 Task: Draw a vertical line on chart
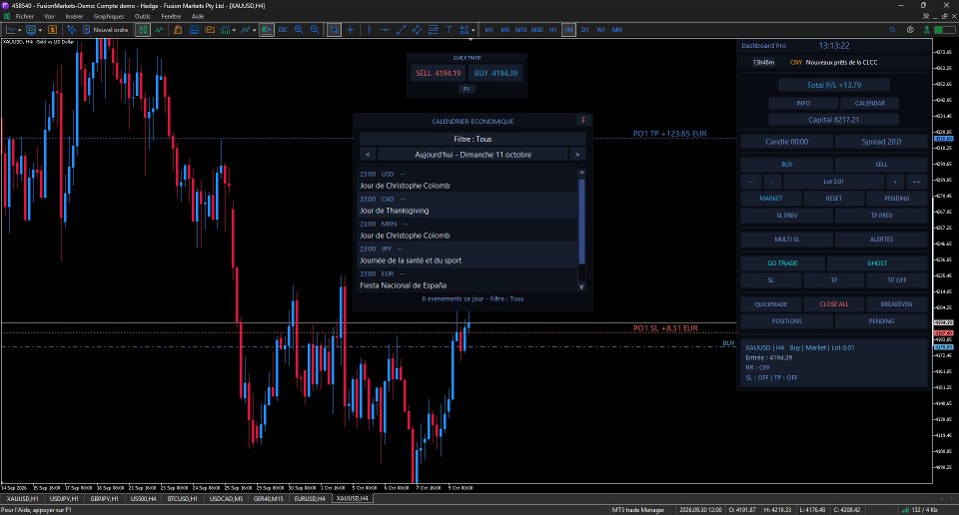(369, 29)
